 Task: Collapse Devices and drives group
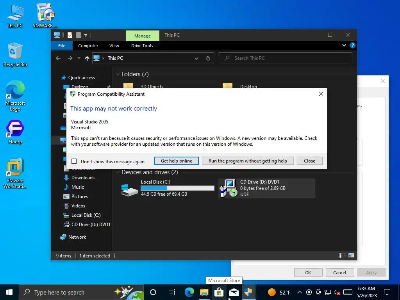pos(118,172)
